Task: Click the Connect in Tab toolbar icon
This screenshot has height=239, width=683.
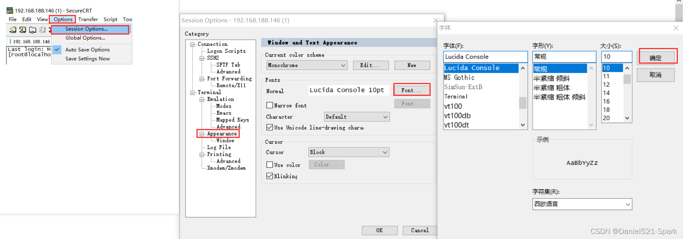Action: pos(33,30)
